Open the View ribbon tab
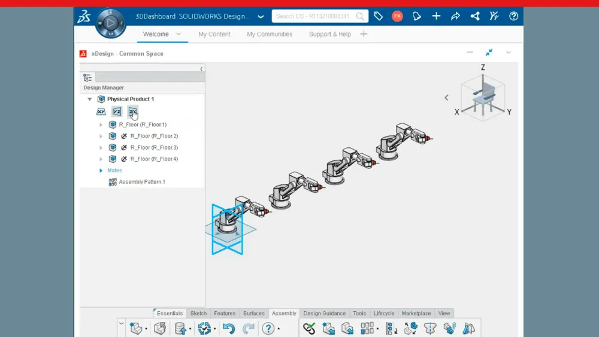This screenshot has height=337, width=599. click(444, 313)
